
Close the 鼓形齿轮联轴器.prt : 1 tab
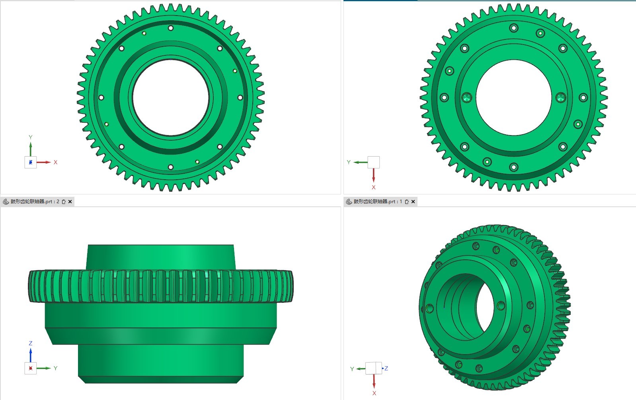(x=413, y=202)
